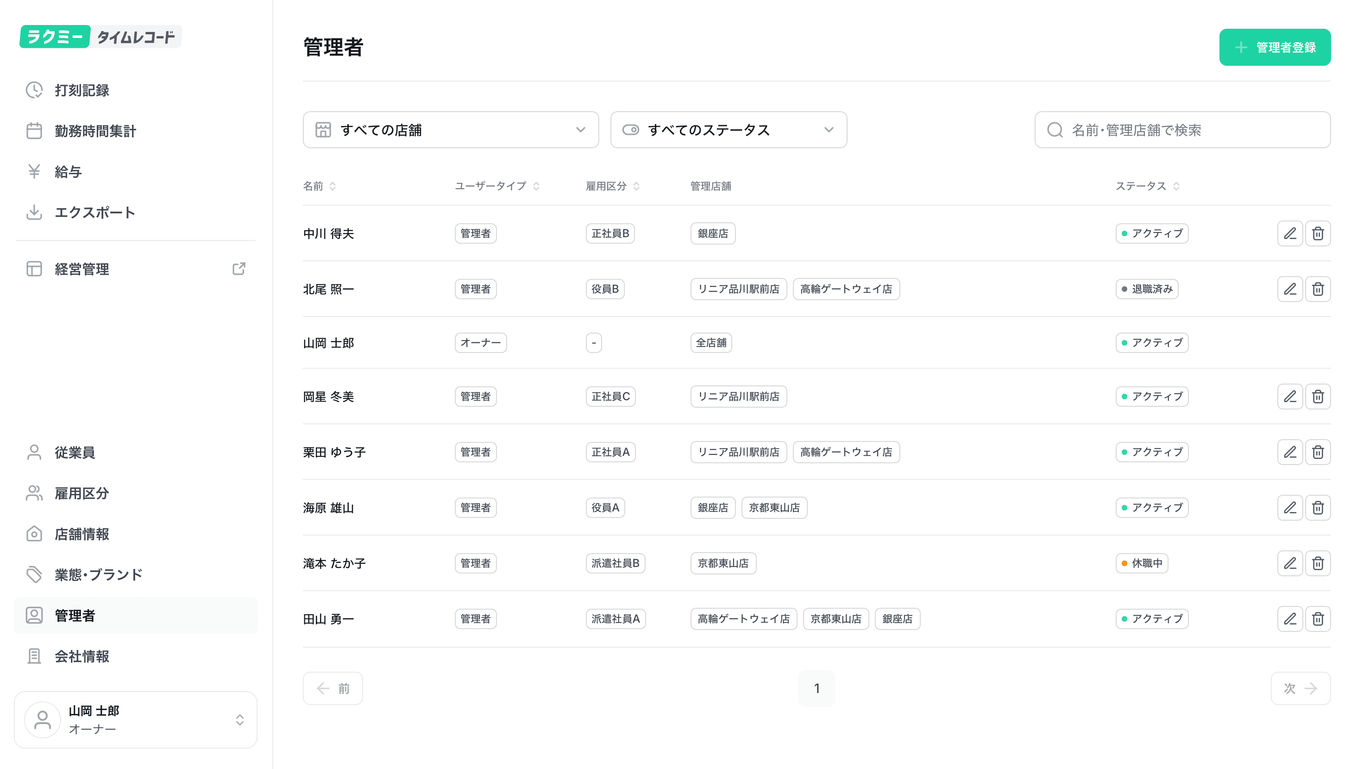This screenshot has width=1357, height=769.
Task: Click trash icon for 北尾 照一
Action: 1317,289
